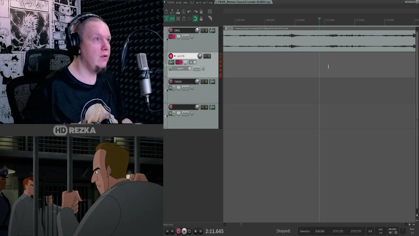This screenshot has width=419, height=236.
Task: Mute the unCEN track
Action: 205,56
